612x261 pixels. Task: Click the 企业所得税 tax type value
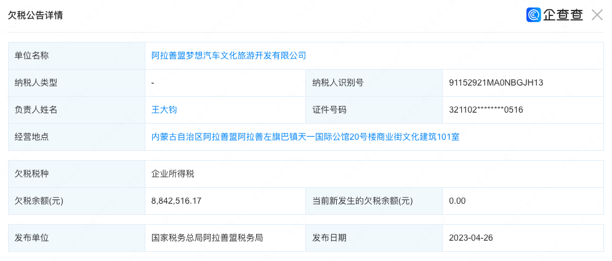point(173,174)
